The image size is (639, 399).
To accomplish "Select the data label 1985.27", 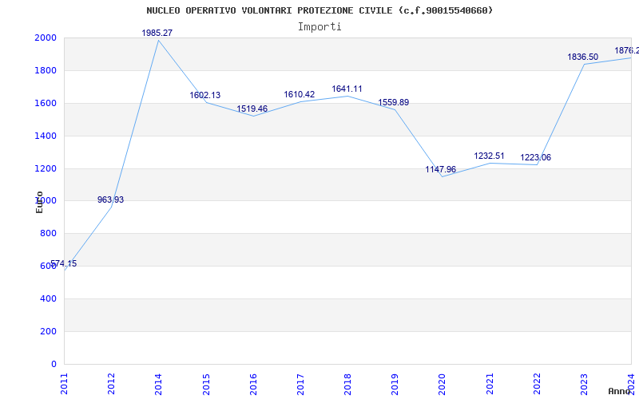I will click(x=157, y=33).
